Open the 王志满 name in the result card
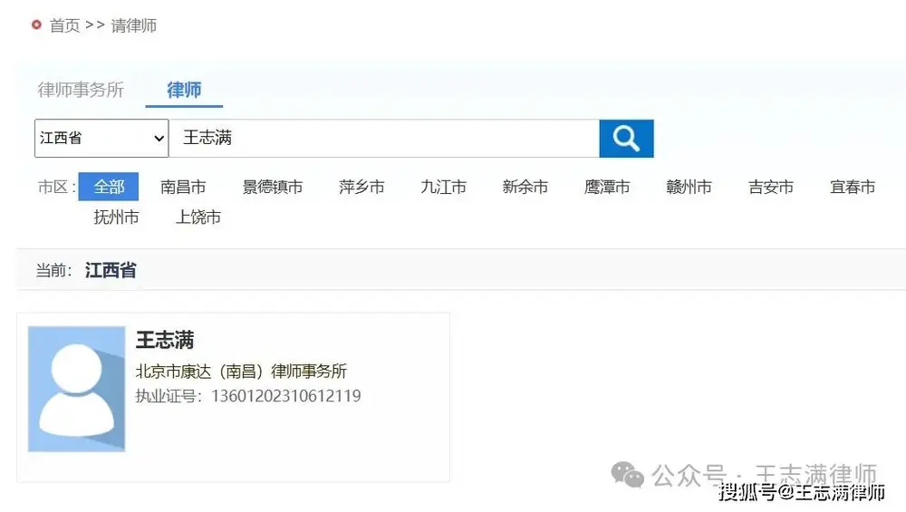The width and height of the screenshot is (906, 512). pos(165,340)
